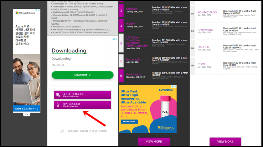This screenshot has height=147, width=263.
Task: Select rank 6 badge
Action: (x=121, y=76)
